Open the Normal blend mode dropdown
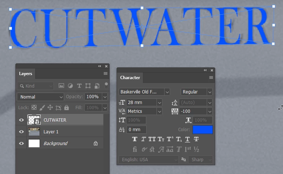 tap(40, 97)
